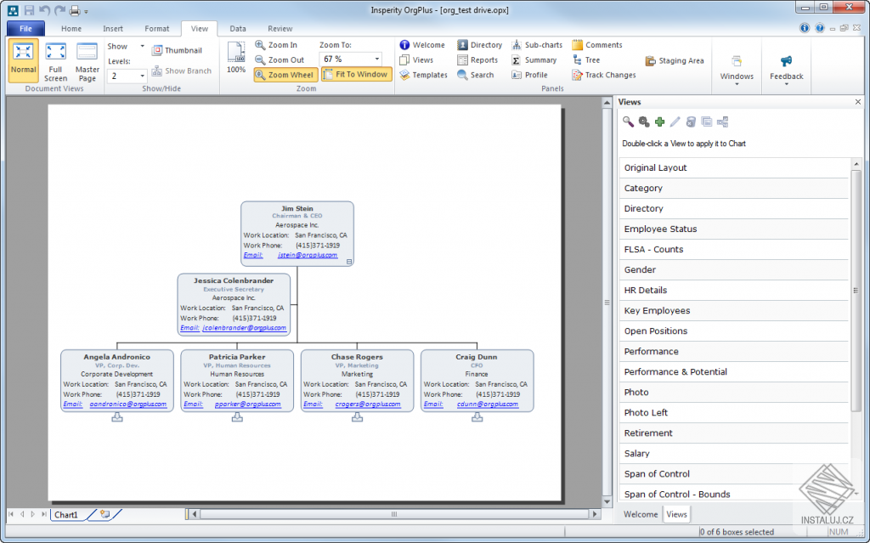870x543 pixels.
Task: Switch to Normal document view
Action: (23, 60)
